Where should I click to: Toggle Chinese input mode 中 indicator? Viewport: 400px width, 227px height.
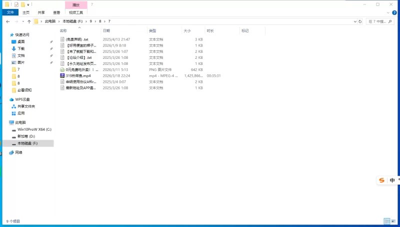click(392, 180)
